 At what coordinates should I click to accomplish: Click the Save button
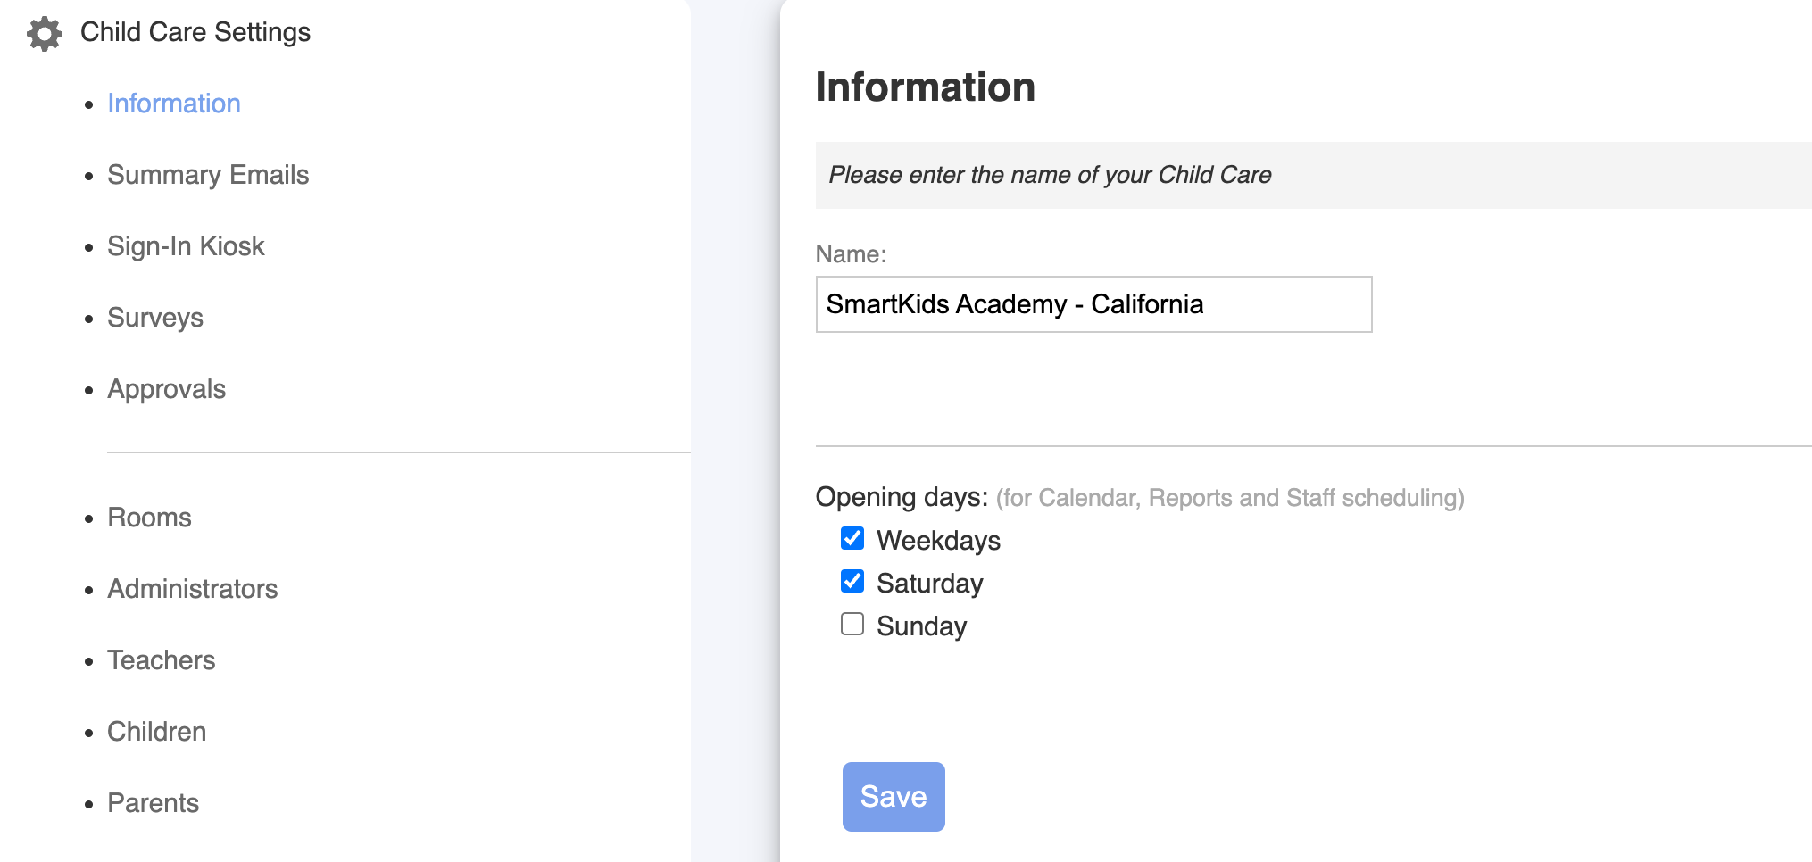(893, 796)
